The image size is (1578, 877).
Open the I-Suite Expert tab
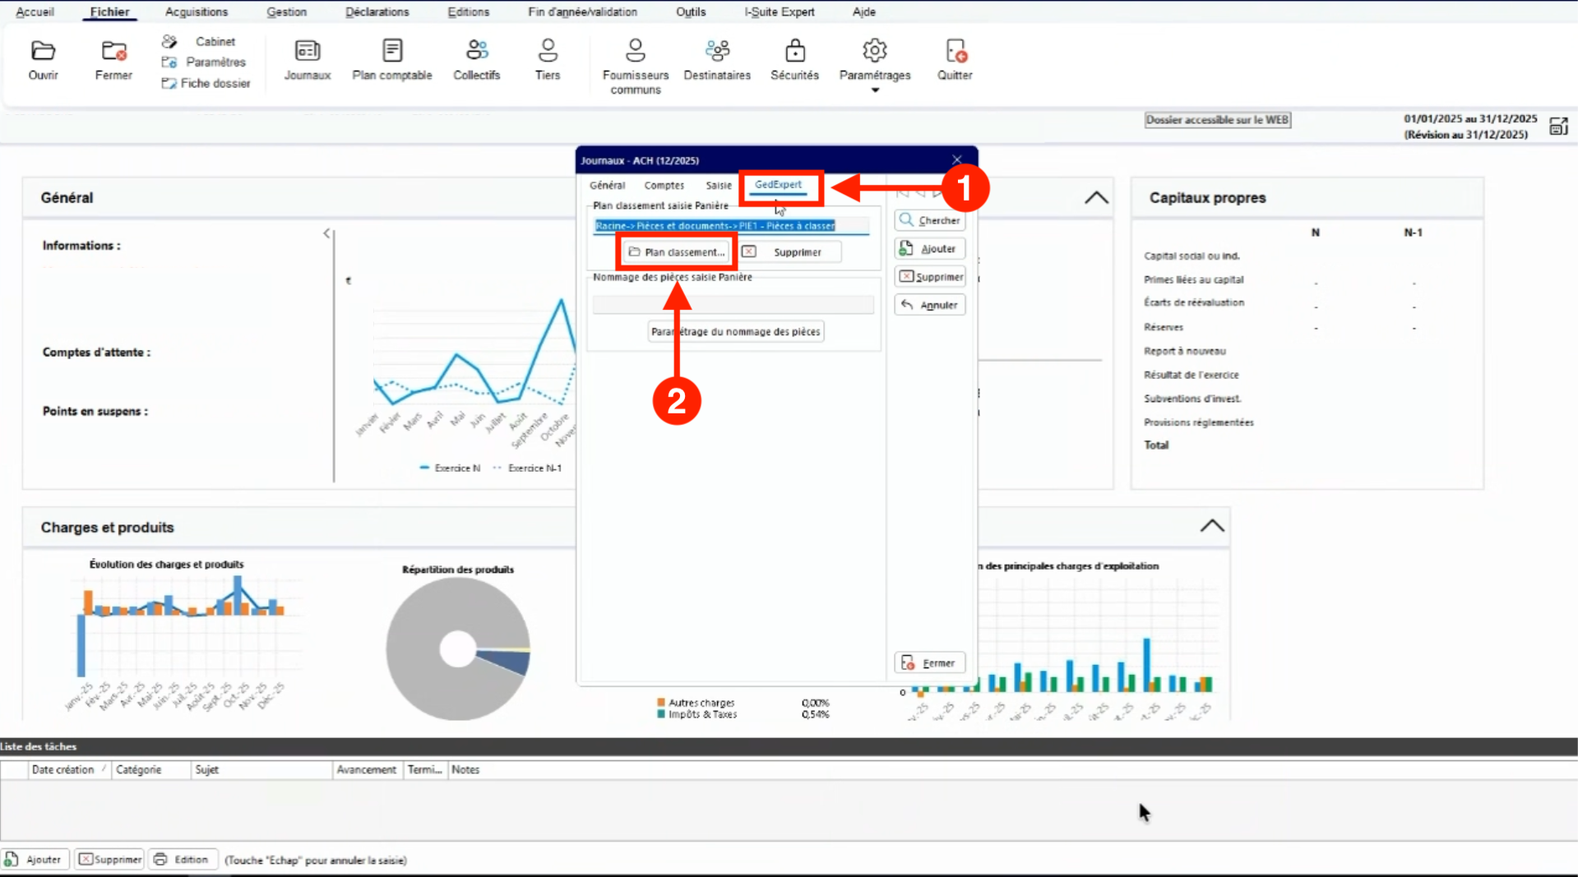780,12
